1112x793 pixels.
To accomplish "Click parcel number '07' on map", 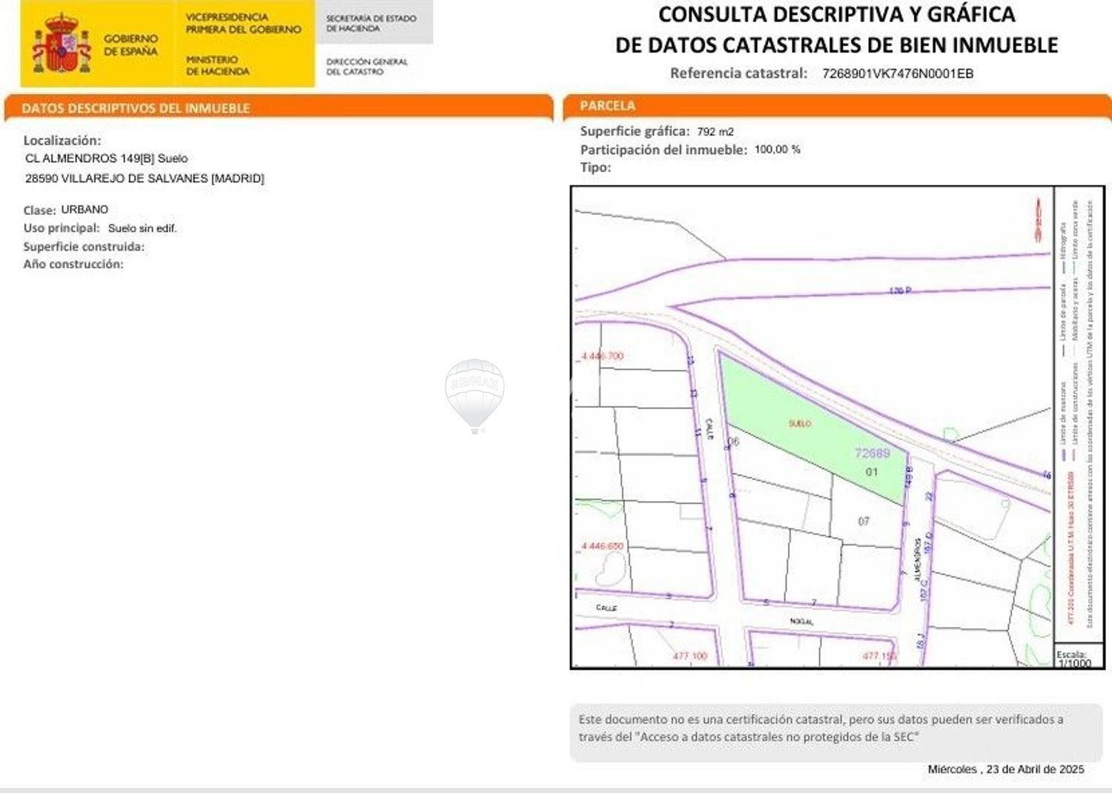I will point(864,521).
